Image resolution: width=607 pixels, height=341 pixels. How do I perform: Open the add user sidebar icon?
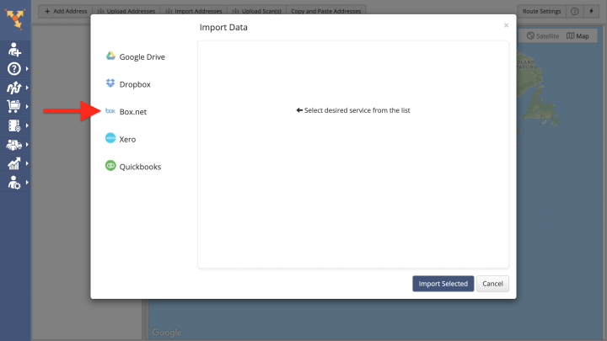14,50
